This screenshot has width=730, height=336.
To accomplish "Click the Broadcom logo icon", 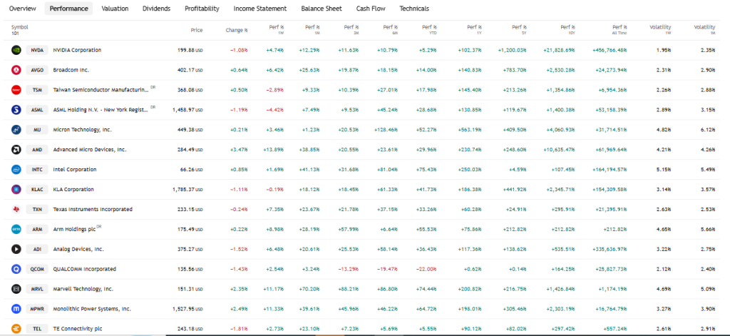I will click(16, 70).
